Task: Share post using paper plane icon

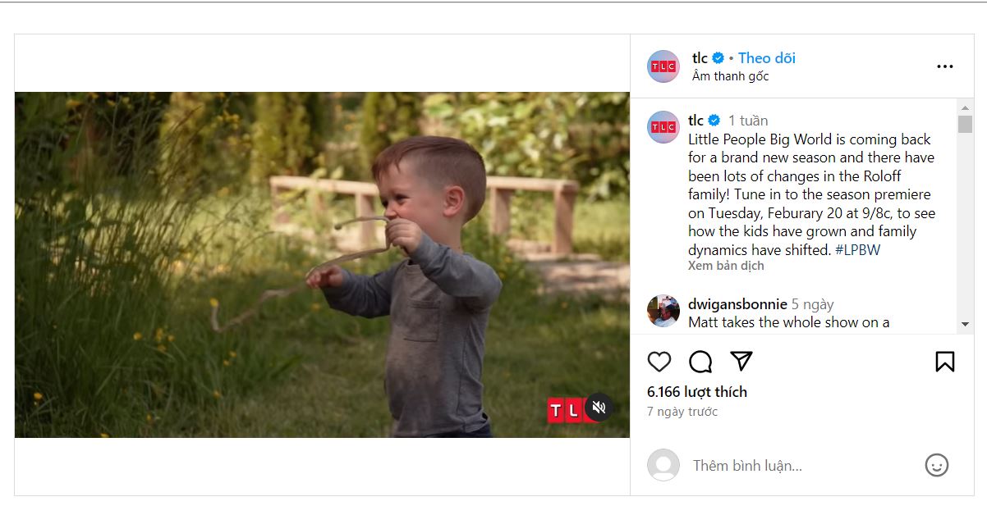Action: pos(741,362)
